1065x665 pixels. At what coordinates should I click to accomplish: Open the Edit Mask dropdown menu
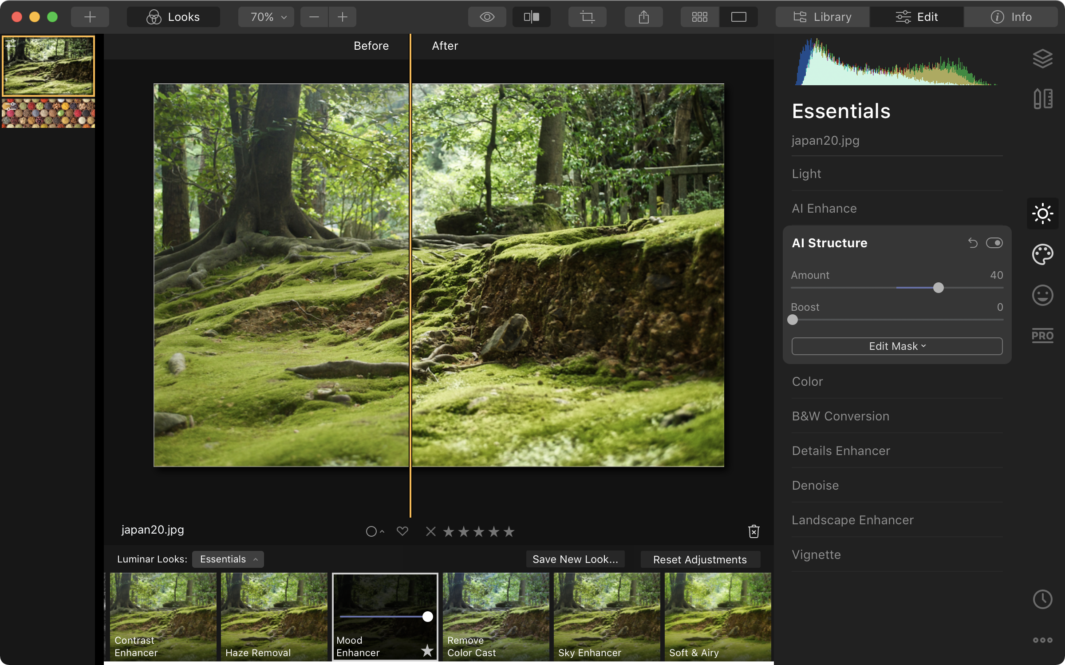(897, 346)
